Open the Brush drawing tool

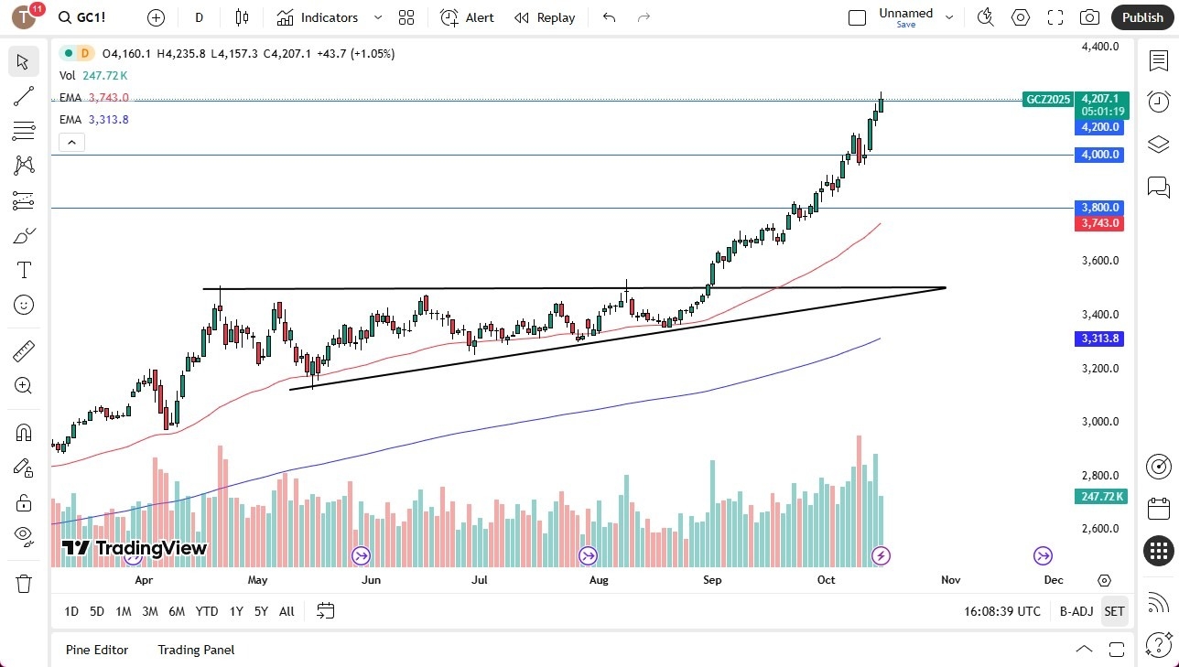tap(24, 235)
